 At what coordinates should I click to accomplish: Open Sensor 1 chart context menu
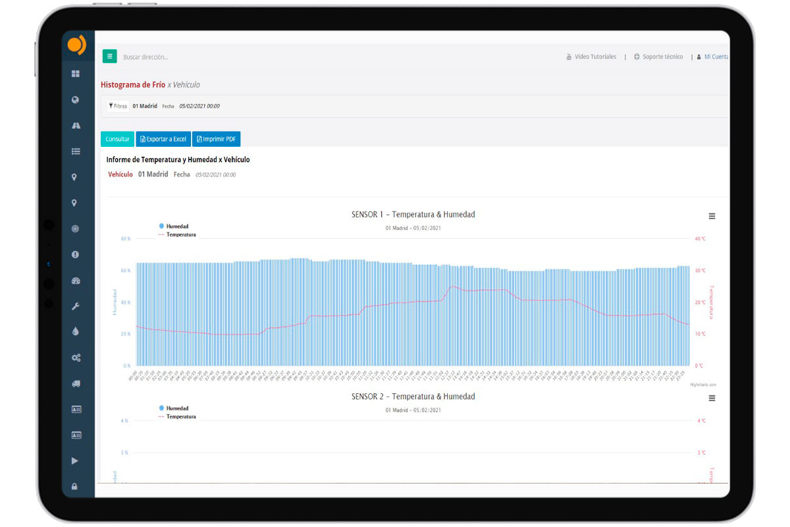coord(712,216)
